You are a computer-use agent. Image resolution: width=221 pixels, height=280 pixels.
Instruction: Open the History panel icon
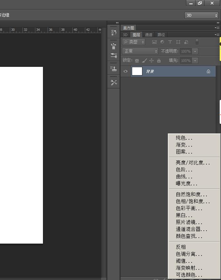point(114,32)
